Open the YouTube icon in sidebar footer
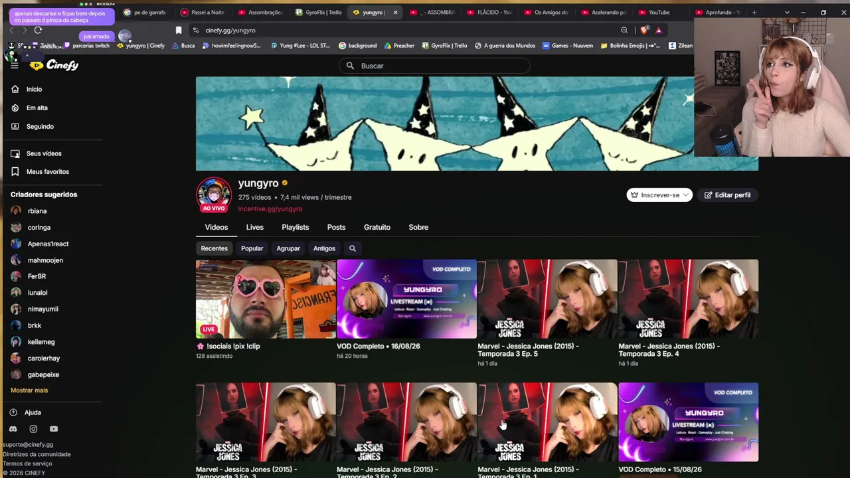This screenshot has width=850, height=478. 54,429
